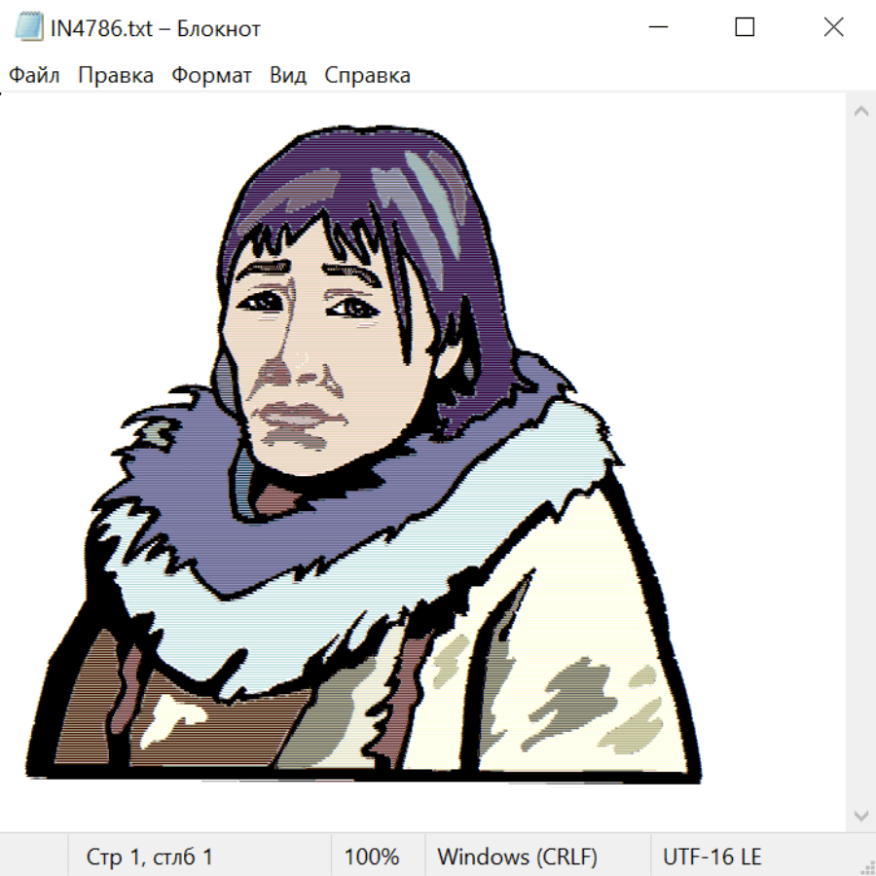876x876 pixels.
Task: Click the IN4786.txt – Блокнот title text
Action: pyautogui.click(x=156, y=28)
